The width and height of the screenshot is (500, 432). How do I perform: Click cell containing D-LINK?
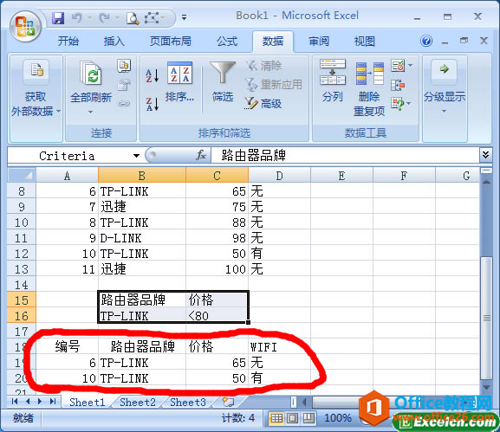[x=142, y=238]
